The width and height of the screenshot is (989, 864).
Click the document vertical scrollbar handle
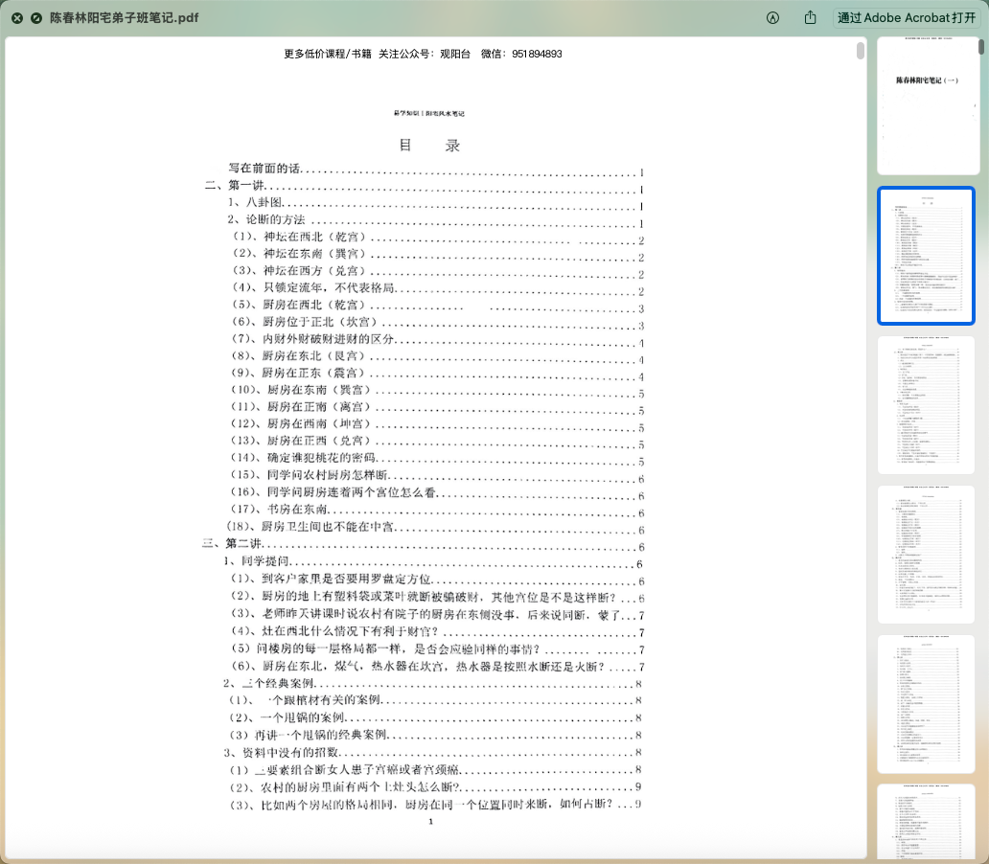pyautogui.click(x=861, y=50)
